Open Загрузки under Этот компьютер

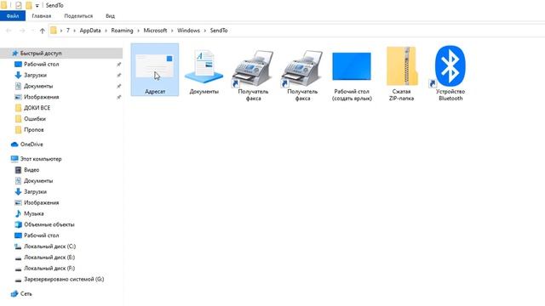pos(35,192)
